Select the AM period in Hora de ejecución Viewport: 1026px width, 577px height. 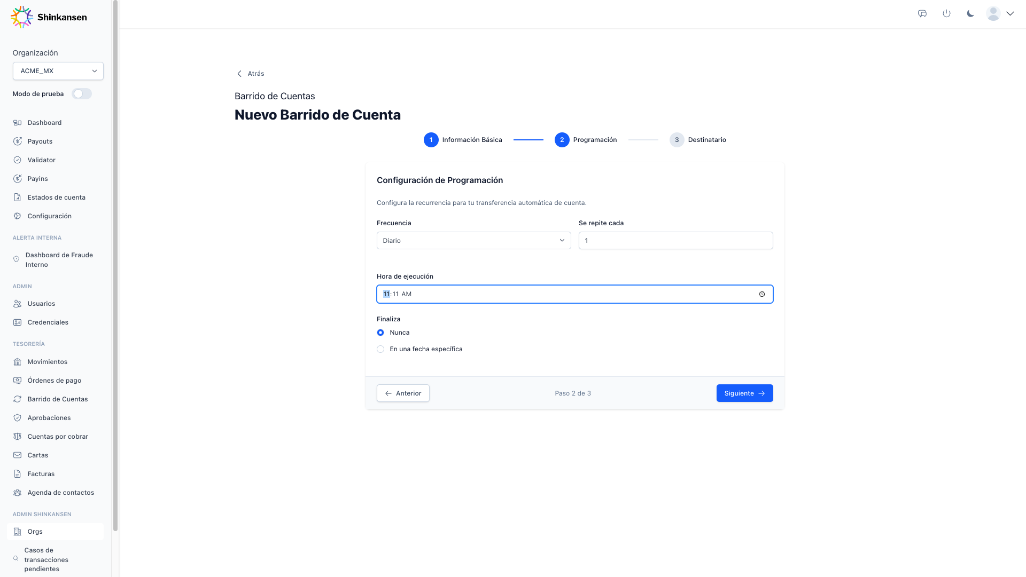tap(407, 294)
